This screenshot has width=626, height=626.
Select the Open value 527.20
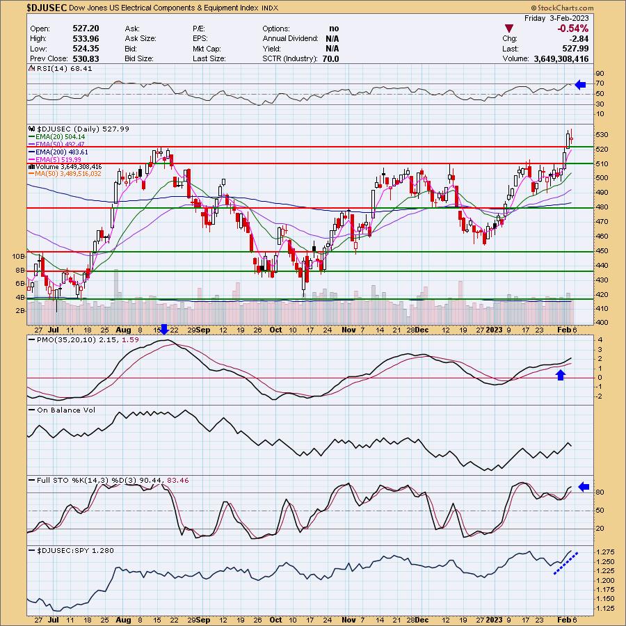tap(86, 29)
